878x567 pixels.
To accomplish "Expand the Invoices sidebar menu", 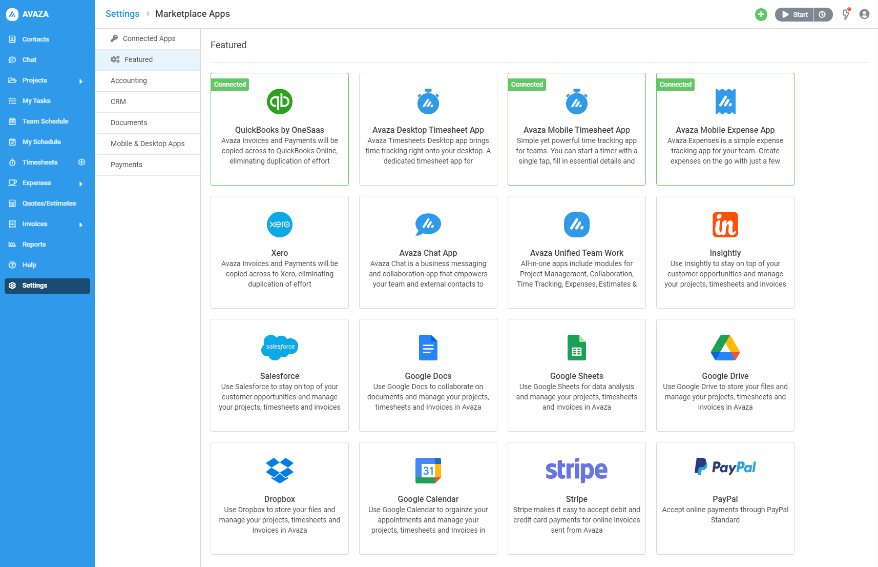I will (x=81, y=224).
